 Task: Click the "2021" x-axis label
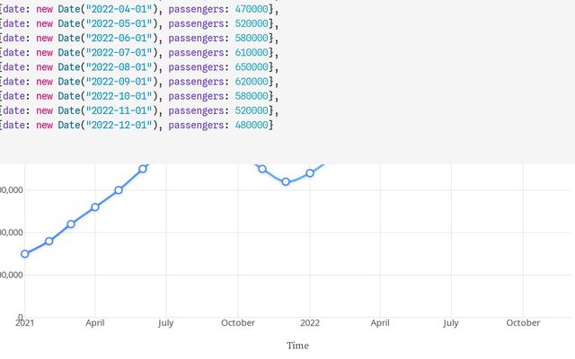pos(24,323)
